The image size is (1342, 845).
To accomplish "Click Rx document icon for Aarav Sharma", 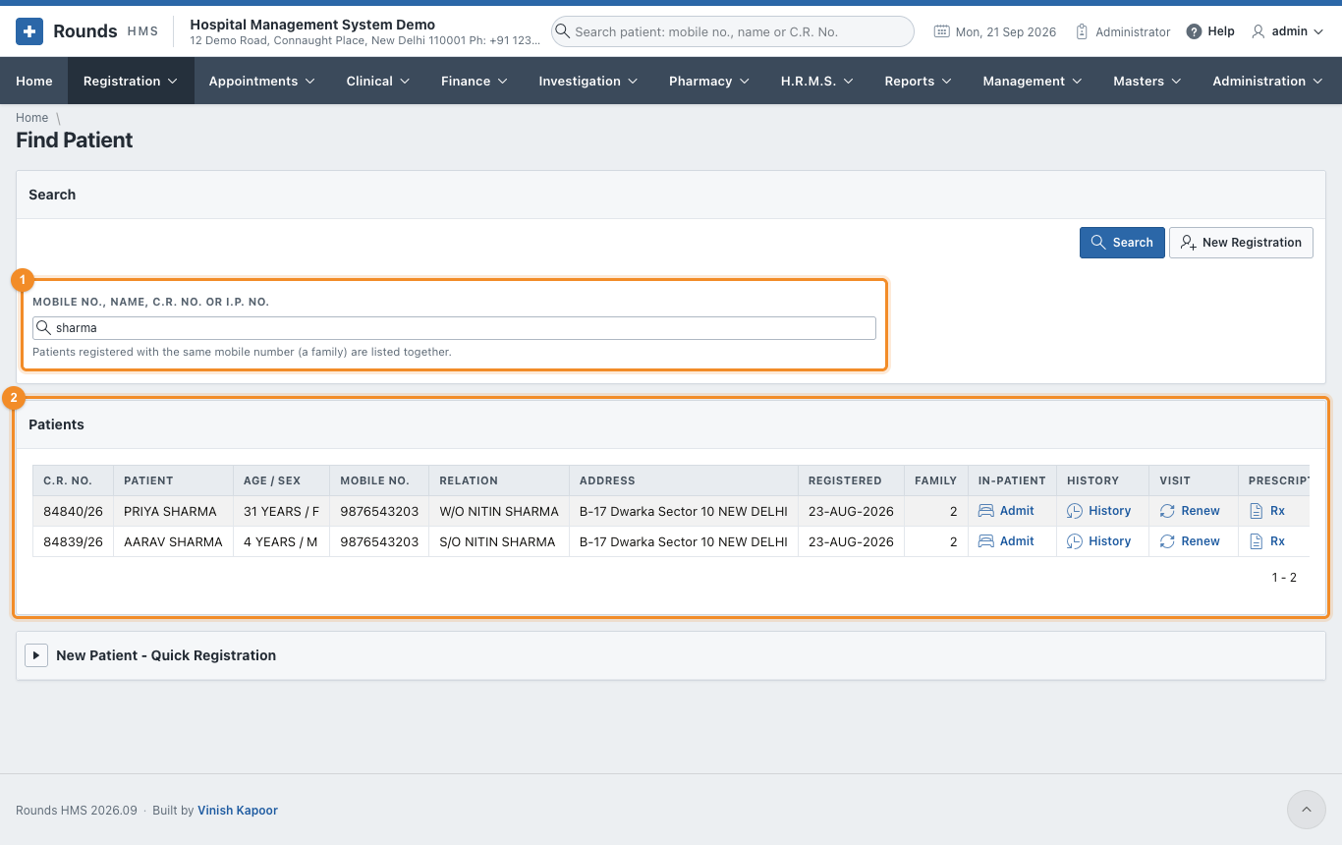I will 1256,541.
